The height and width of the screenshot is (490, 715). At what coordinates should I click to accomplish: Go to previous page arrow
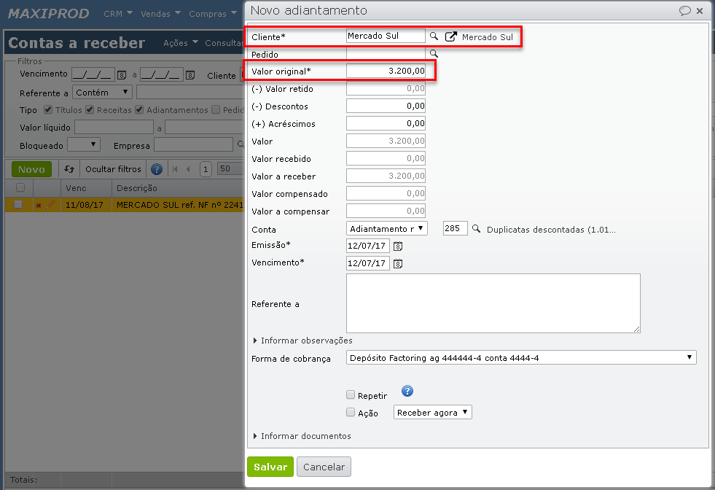pos(188,169)
